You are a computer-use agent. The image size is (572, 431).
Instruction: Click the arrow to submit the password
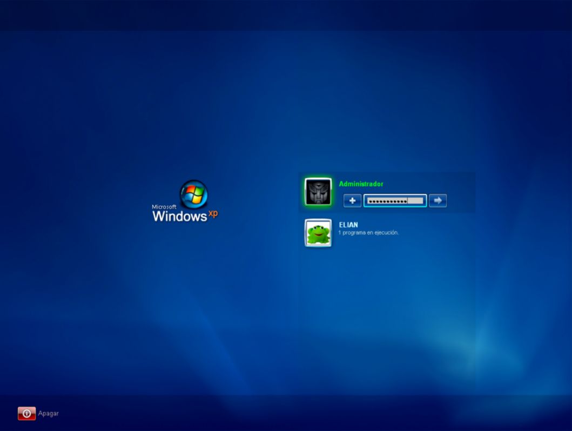tap(438, 200)
